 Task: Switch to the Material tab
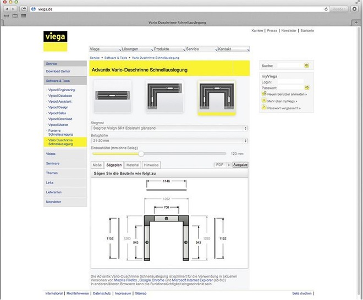(x=133, y=165)
